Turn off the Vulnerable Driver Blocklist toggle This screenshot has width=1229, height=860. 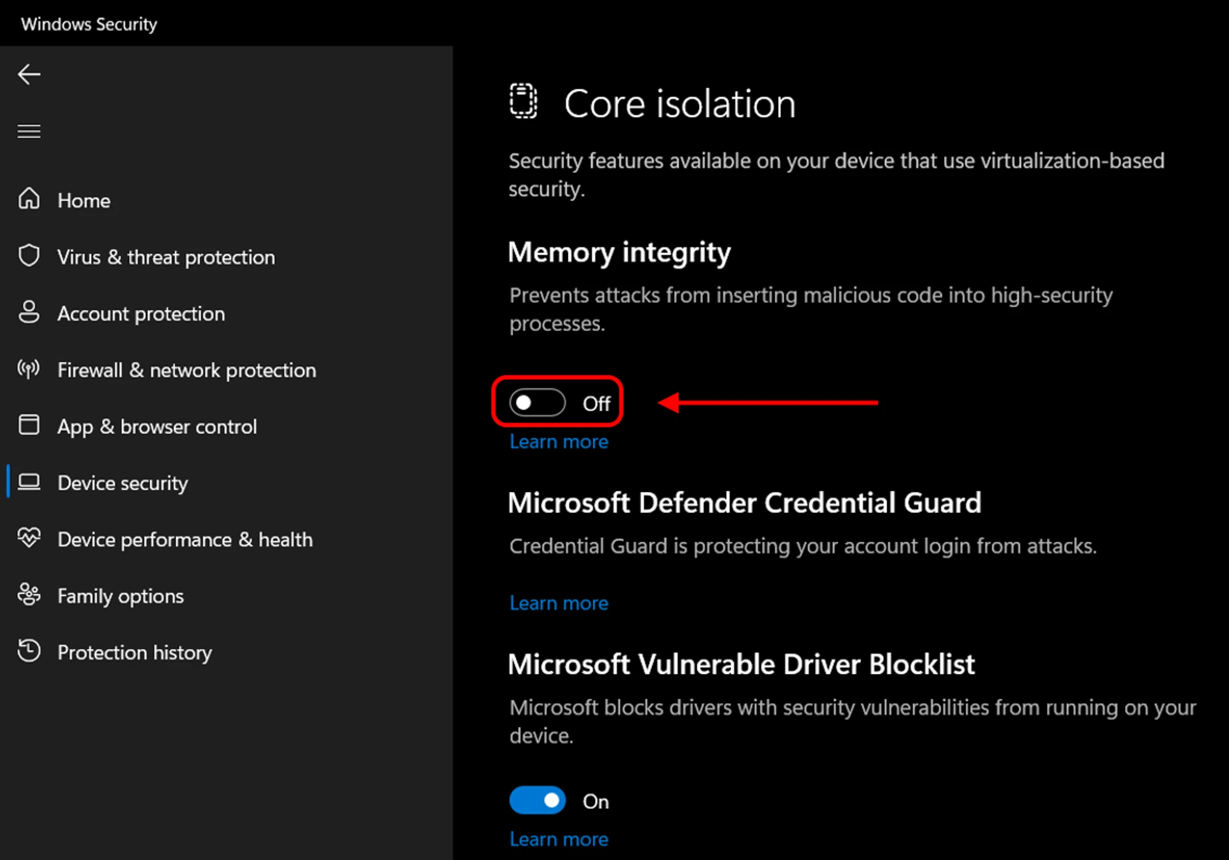point(537,800)
